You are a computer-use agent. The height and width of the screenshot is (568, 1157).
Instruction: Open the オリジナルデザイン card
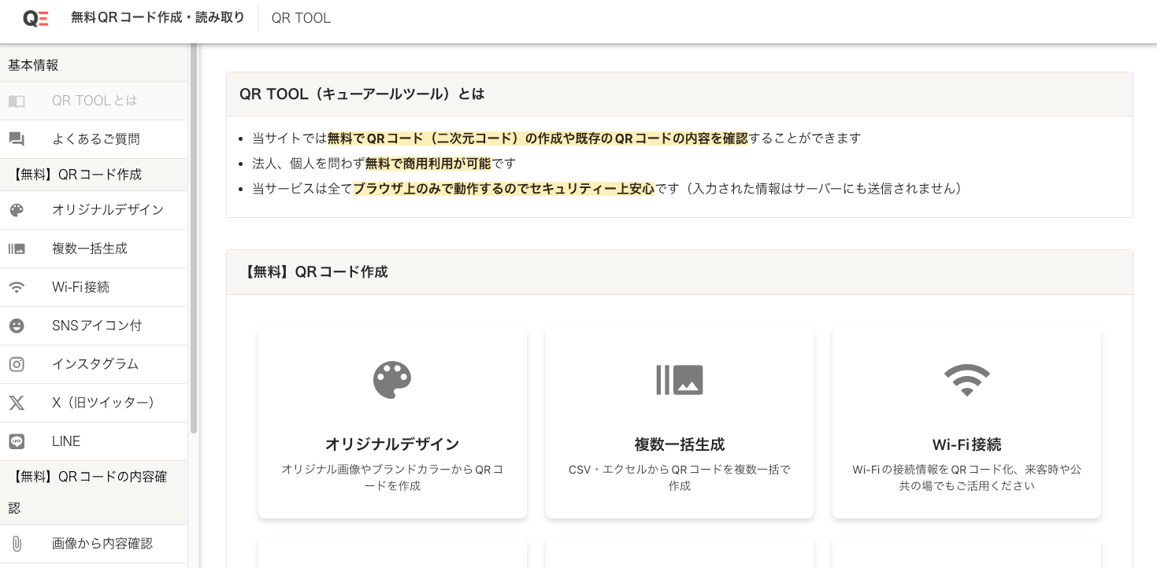(391, 422)
